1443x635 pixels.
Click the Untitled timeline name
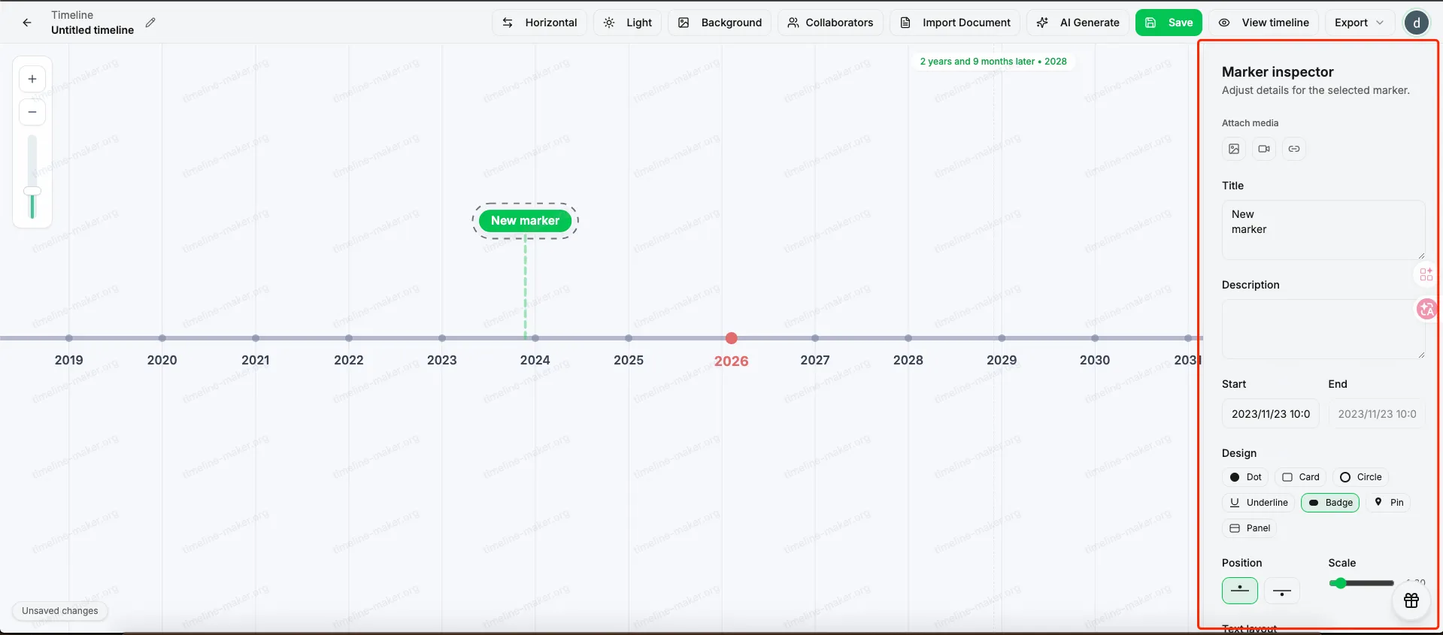(x=92, y=30)
